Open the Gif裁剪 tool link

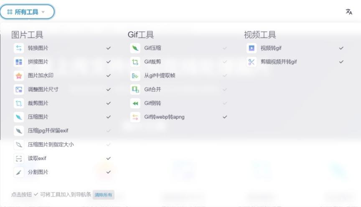click(x=153, y=62)
